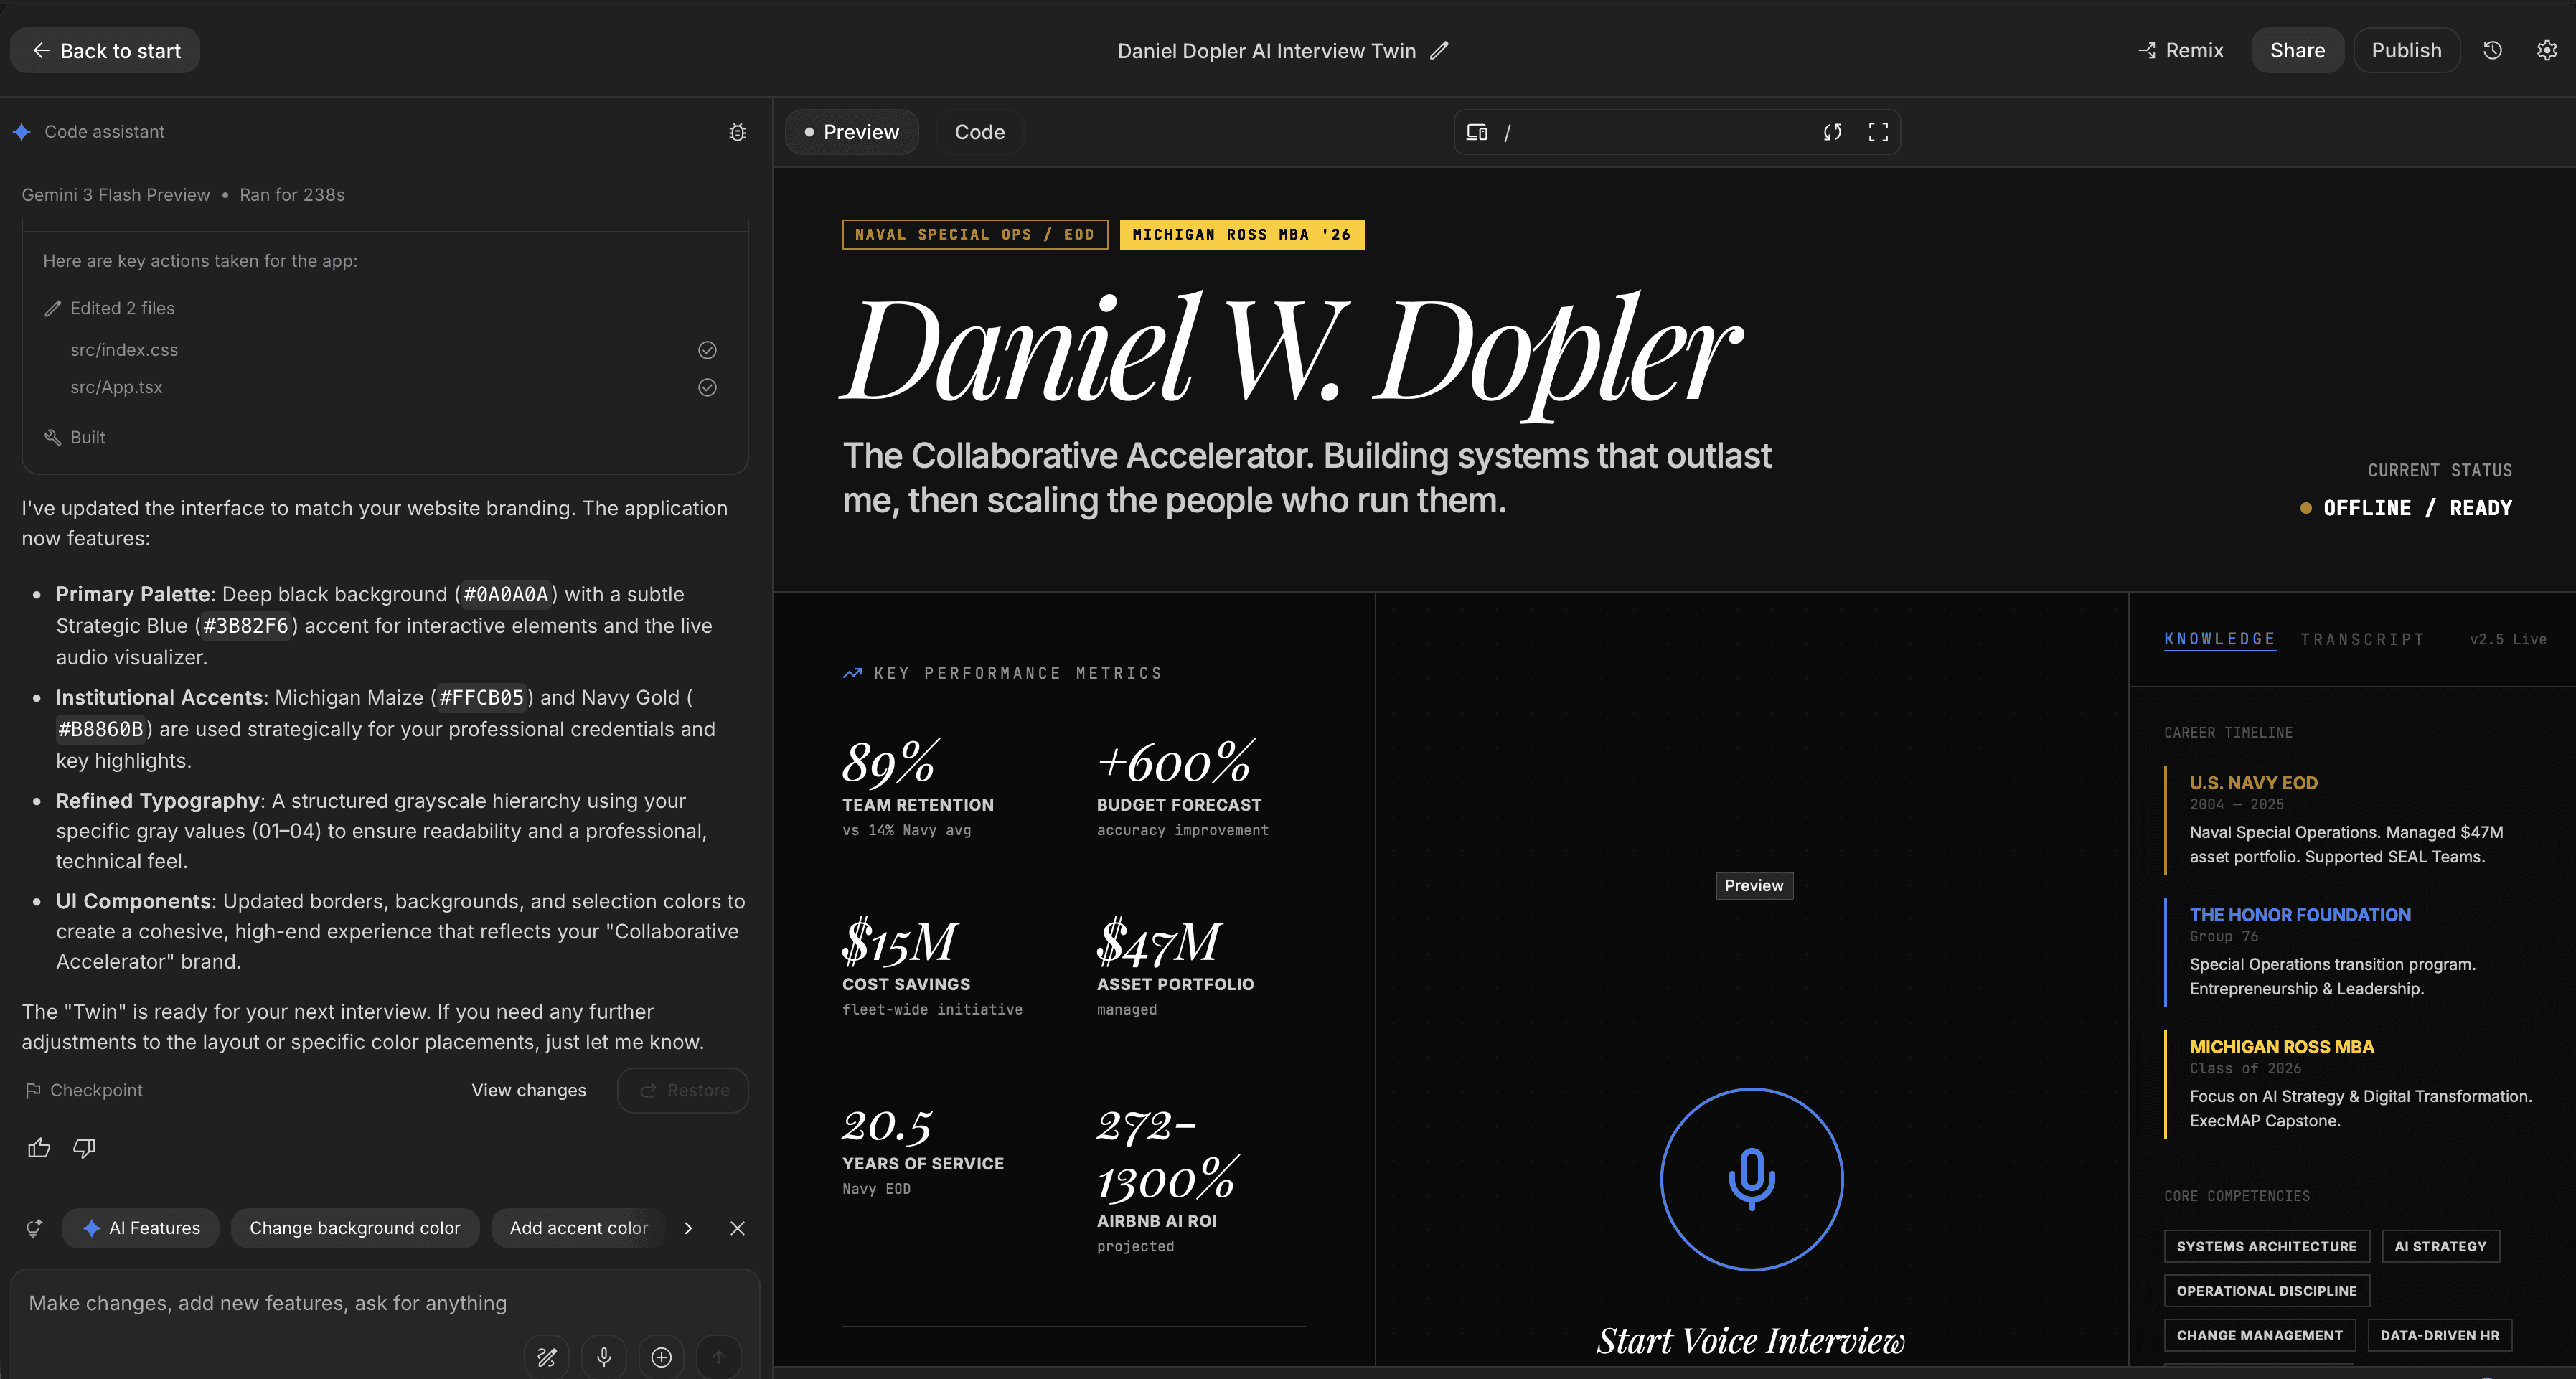Click the settings gear icon
The height and width of the screenshot is (1379, 2576).
tap(2547, 50)
